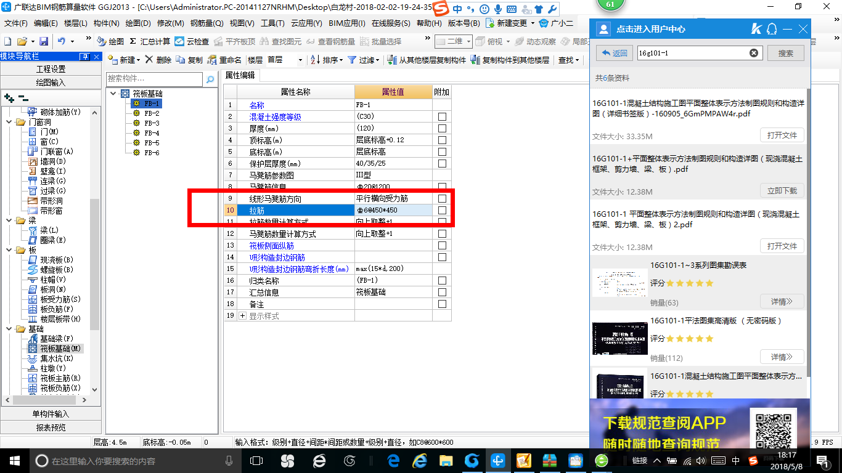The height and width of the screenshot is (473, 842).
Task: Open the 过滤 filter dropdown
Action: [x=378, y=60]
